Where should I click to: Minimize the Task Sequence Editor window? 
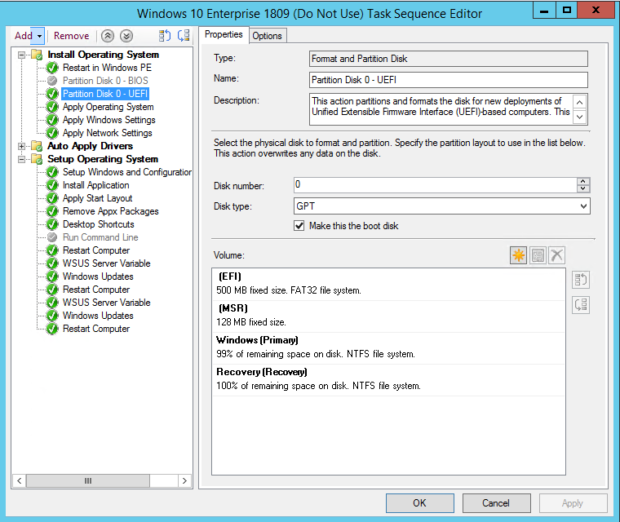click(544, 10)
